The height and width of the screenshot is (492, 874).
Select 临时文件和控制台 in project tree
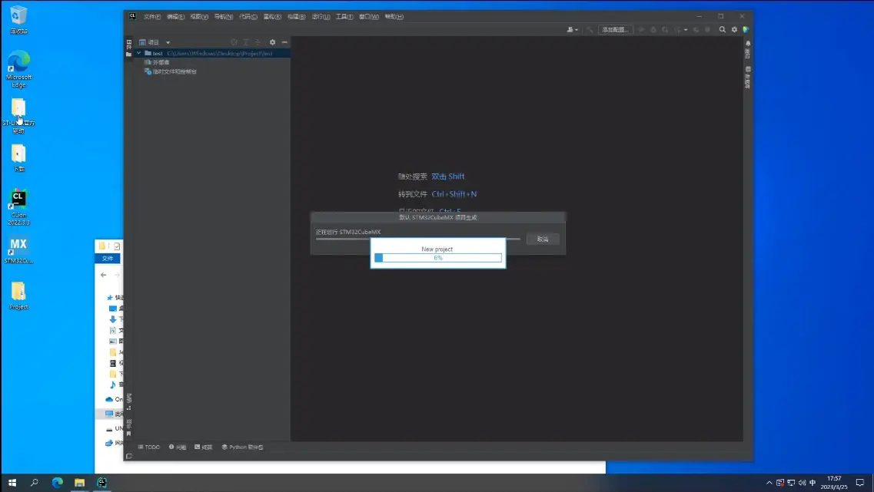click(x=170, y=71)
